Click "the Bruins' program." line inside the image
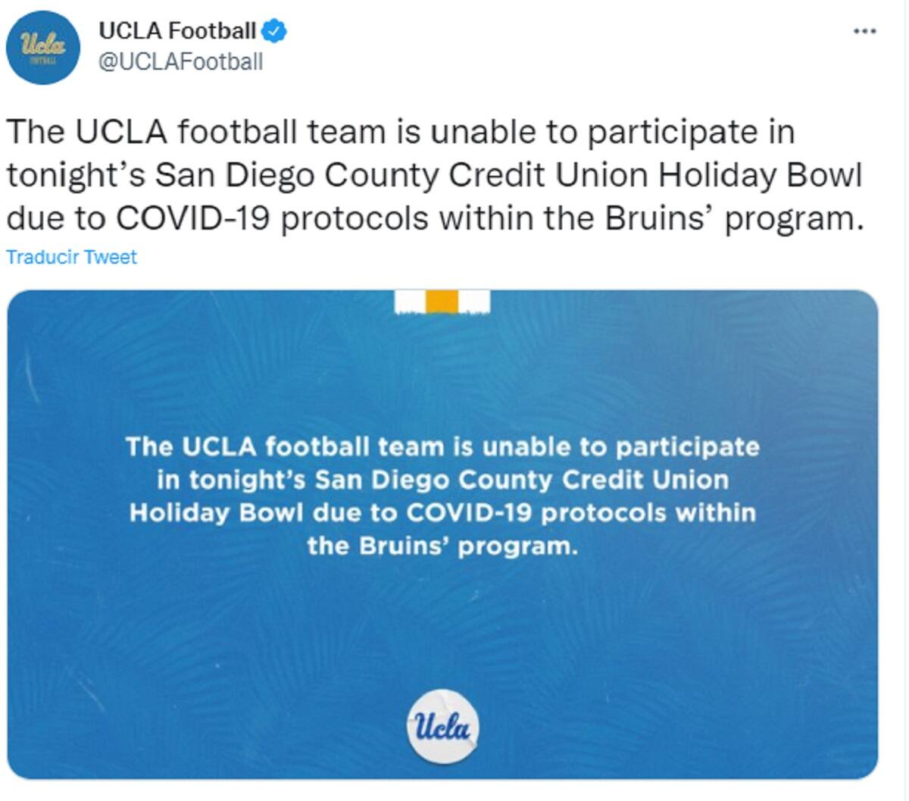The width and height of the screenshot is (909, 801). 442,546
